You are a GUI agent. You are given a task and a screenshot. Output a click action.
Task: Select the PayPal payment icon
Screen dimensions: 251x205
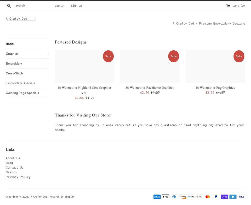(216, 197)
